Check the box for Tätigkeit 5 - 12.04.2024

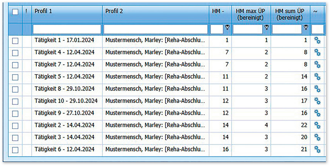[x=15, y=77]
